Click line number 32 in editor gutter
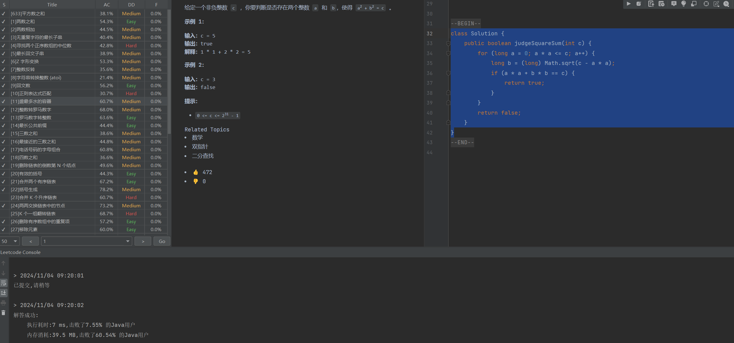734x343 pixels. 429,34
